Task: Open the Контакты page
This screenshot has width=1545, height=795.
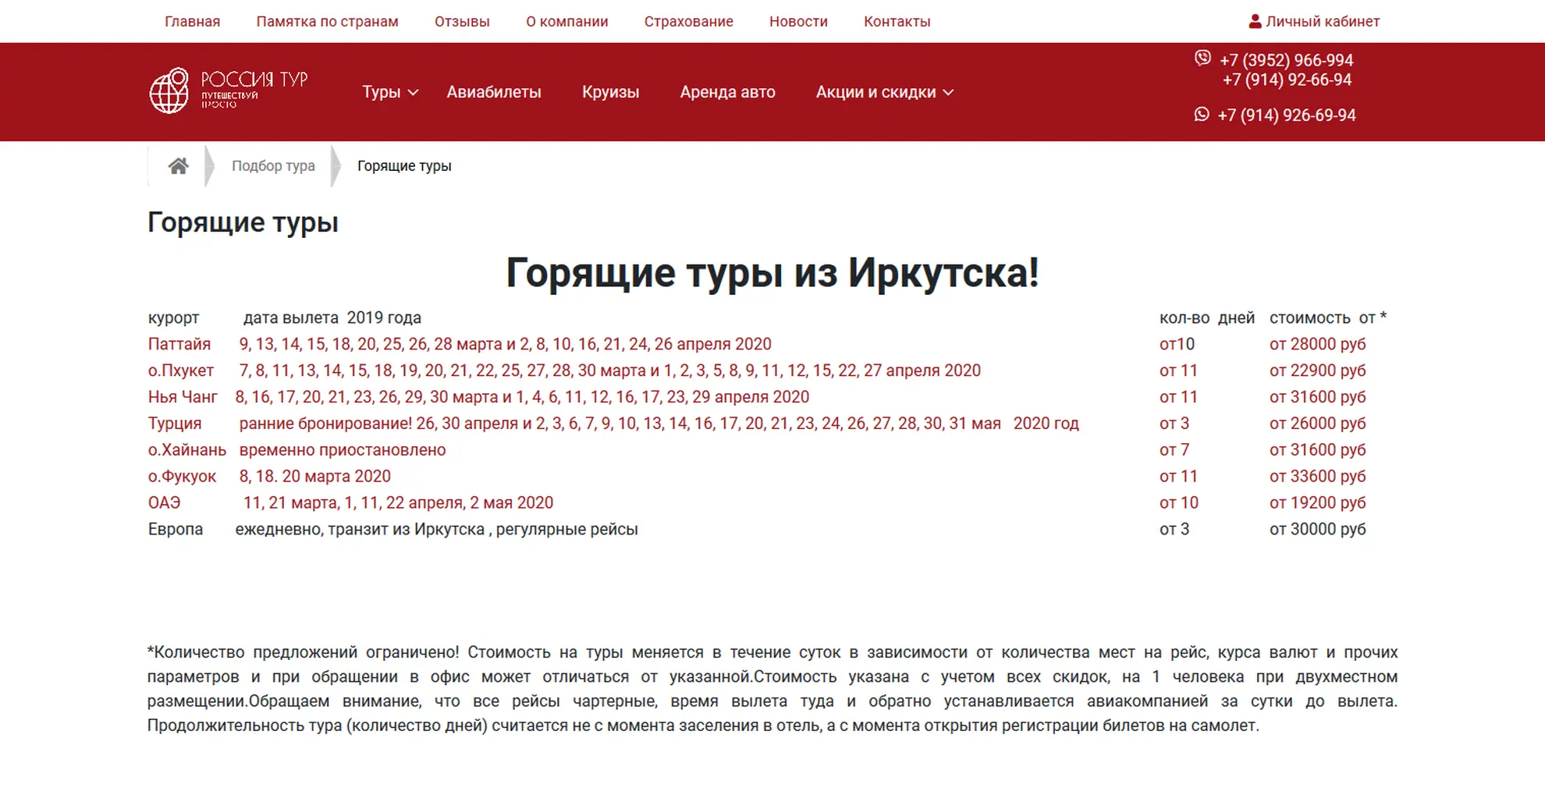Action: tap(897, 22)
